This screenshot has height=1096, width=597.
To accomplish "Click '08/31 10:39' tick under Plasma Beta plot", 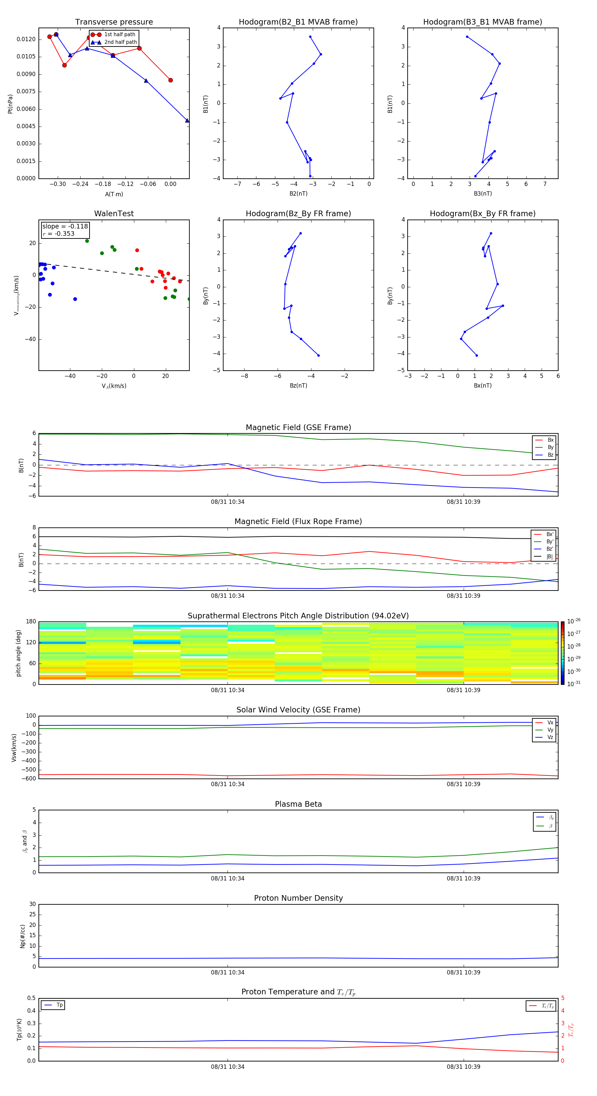I will [x=464, y=878].
